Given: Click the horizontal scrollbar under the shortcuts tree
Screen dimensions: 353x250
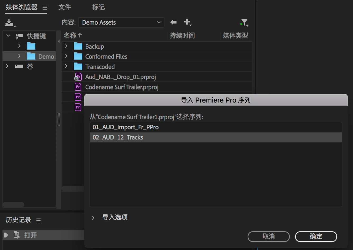Looking at the screenshot, I should (13, 205).
